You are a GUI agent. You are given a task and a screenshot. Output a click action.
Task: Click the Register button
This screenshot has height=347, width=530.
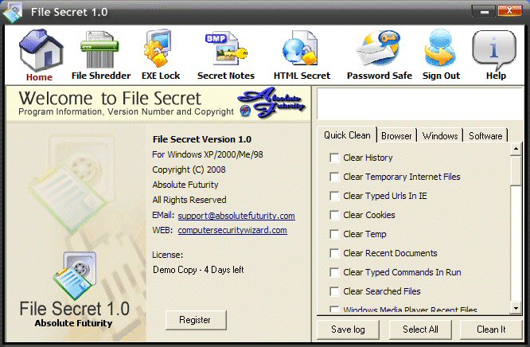196,320
